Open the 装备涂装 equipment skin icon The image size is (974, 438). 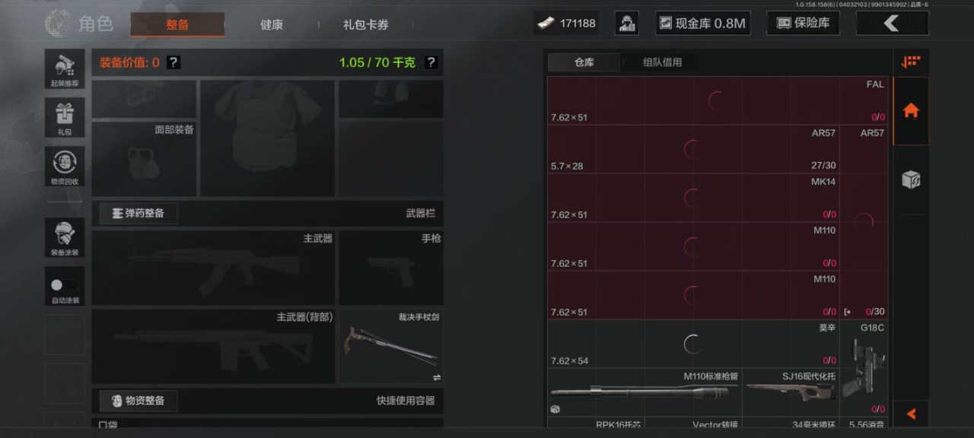point(65,238)
